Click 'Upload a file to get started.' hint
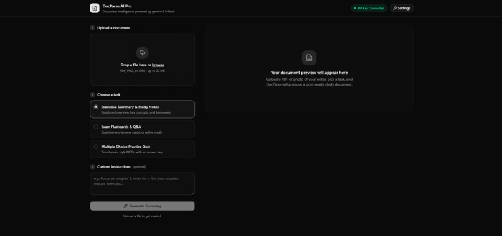The image size is (502, 236). pos(143,216)
